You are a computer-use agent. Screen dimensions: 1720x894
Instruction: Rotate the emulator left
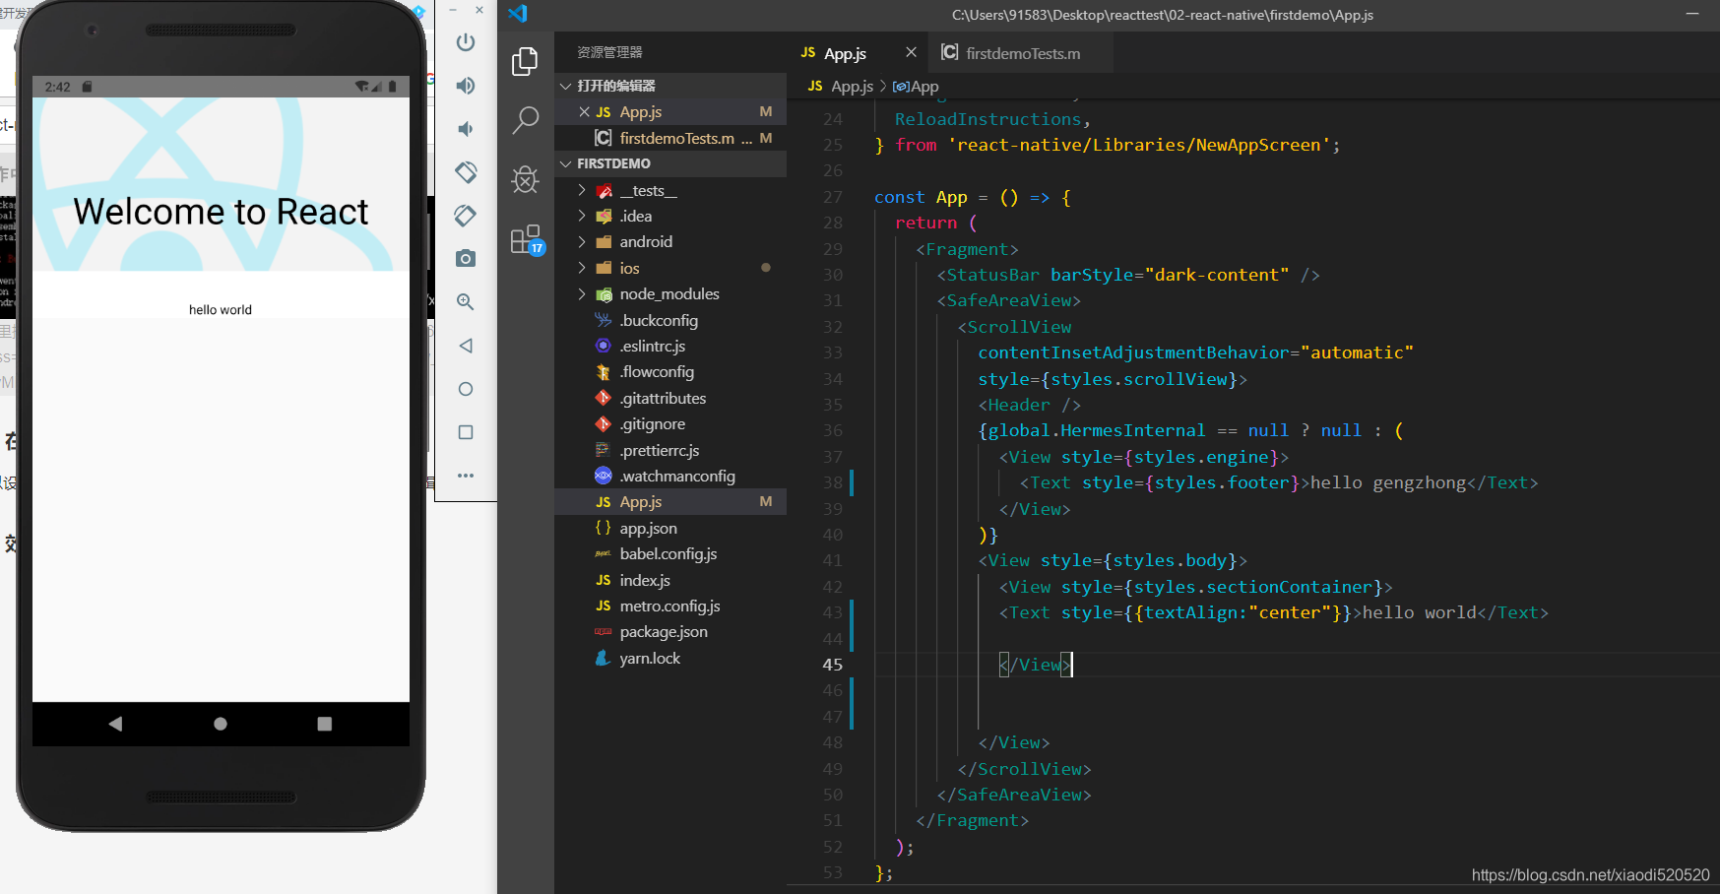(466, 172)
